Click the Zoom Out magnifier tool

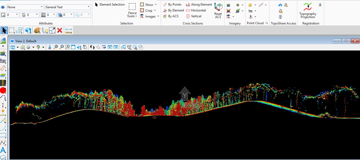62,47
